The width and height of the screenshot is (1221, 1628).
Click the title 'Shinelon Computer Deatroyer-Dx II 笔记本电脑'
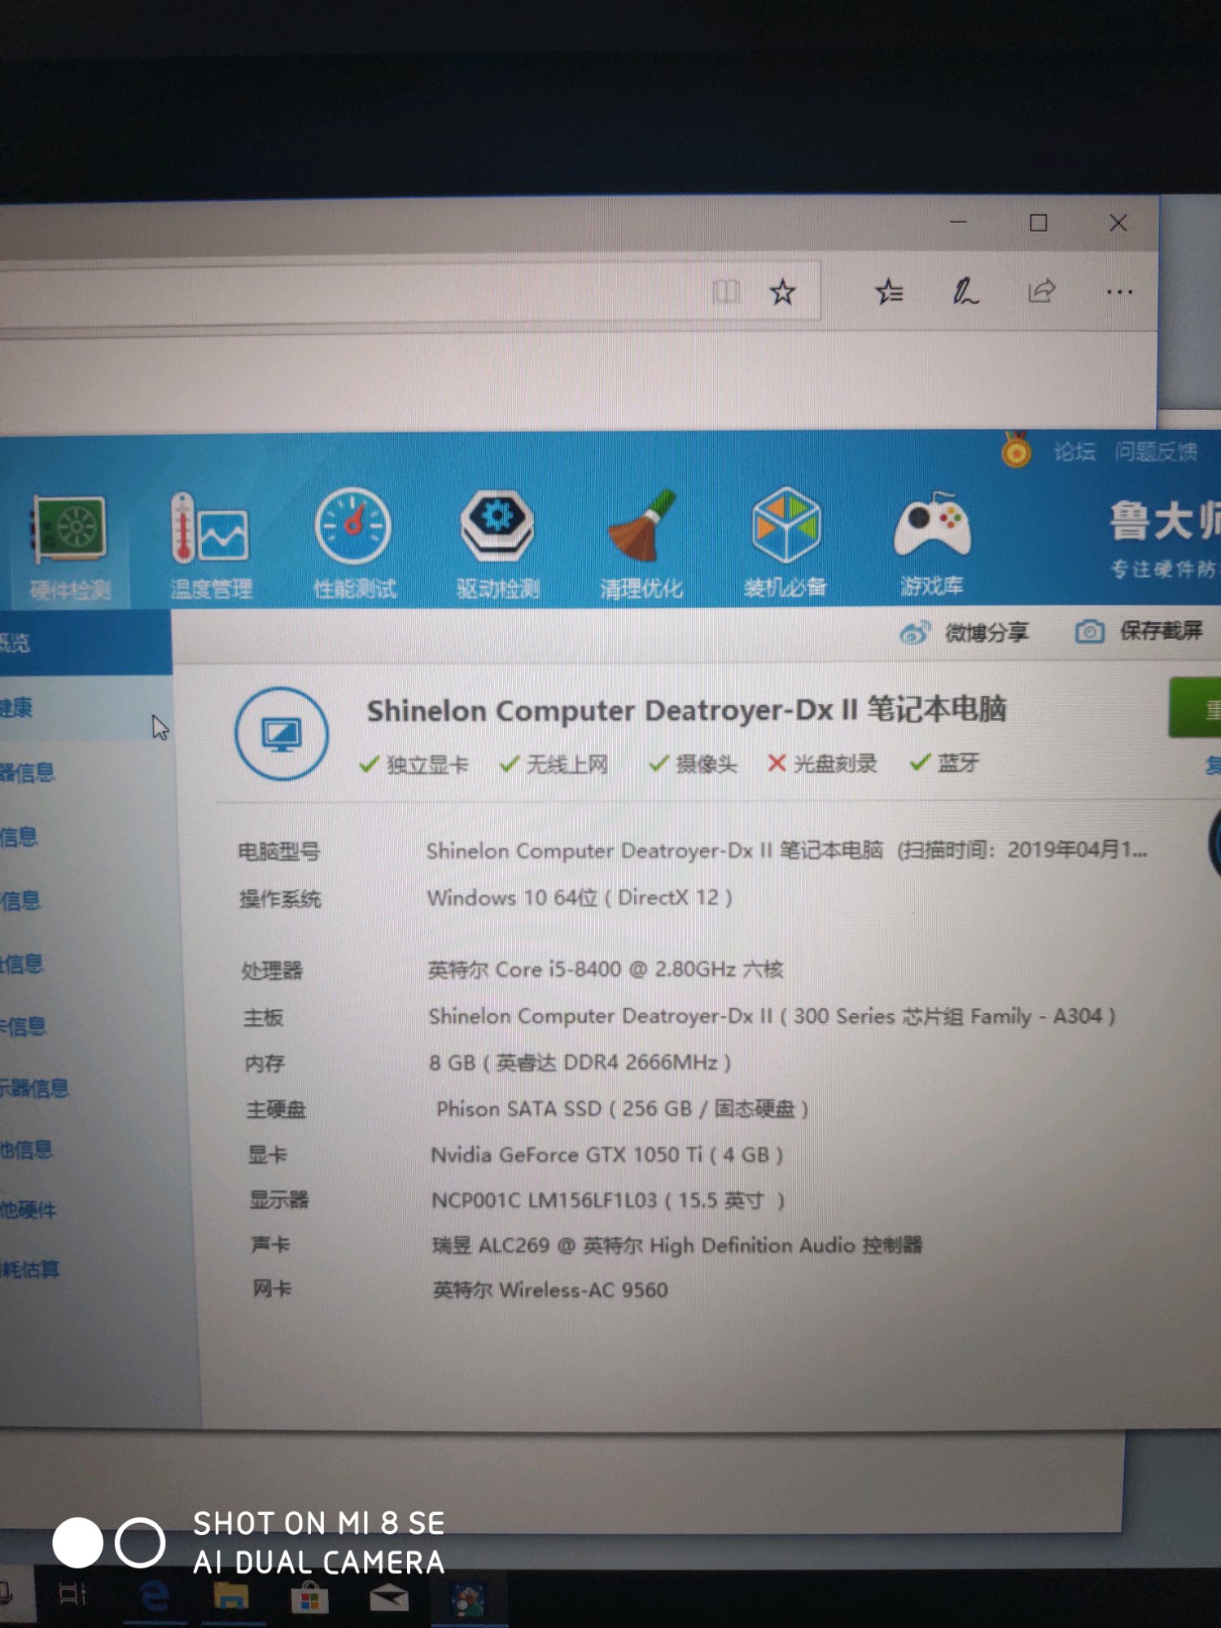pos(686,710)
